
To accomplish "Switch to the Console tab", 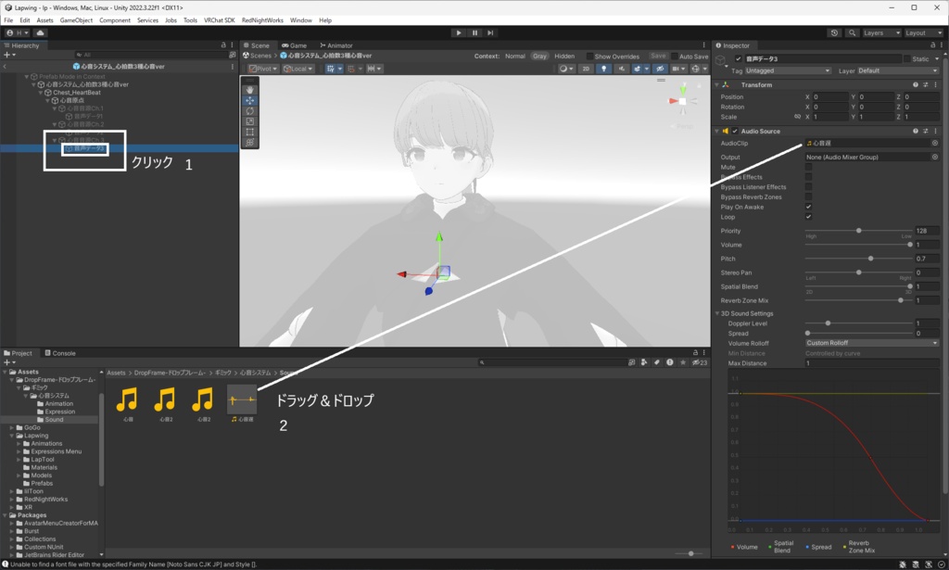I will [x=60, y=353].
